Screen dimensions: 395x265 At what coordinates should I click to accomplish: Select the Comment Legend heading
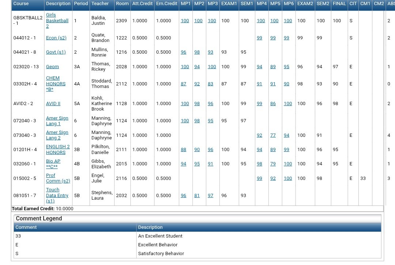click(39, 219)
